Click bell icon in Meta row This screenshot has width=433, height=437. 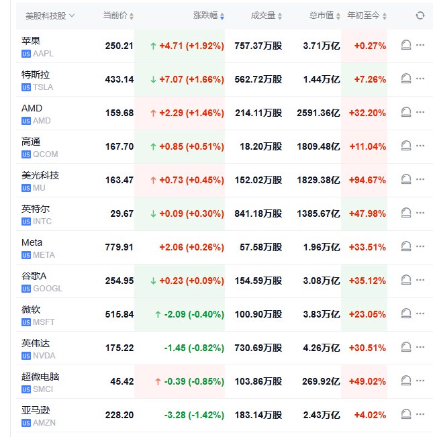pos(405,246)
